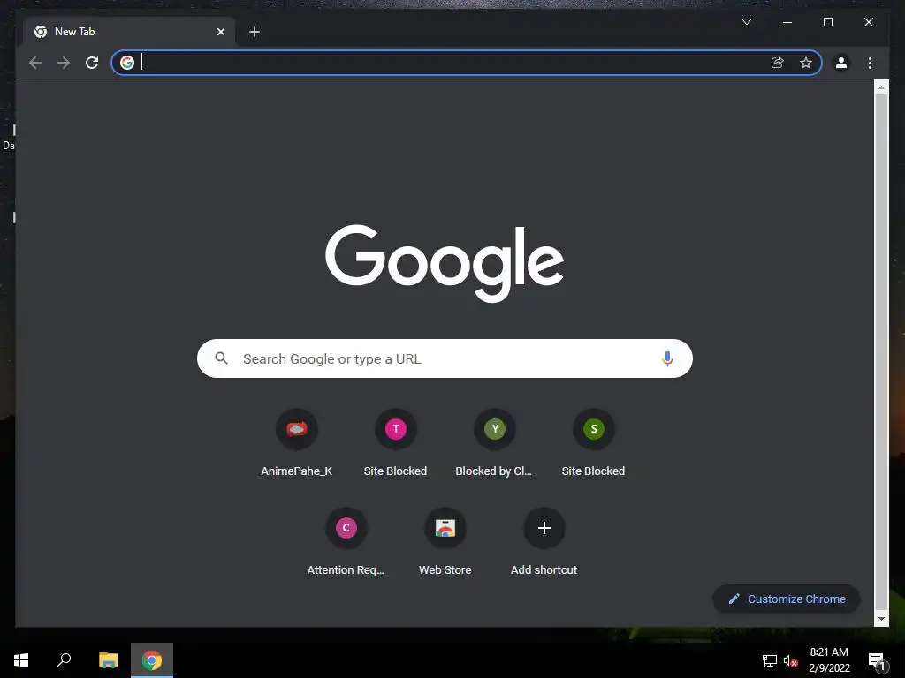Screen dimensions: 905x678
Task: Open the Chrome profile avatar
Action: [841, 63]
